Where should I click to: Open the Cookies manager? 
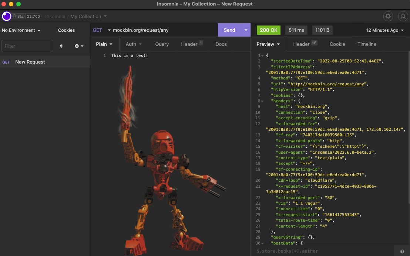66,30
